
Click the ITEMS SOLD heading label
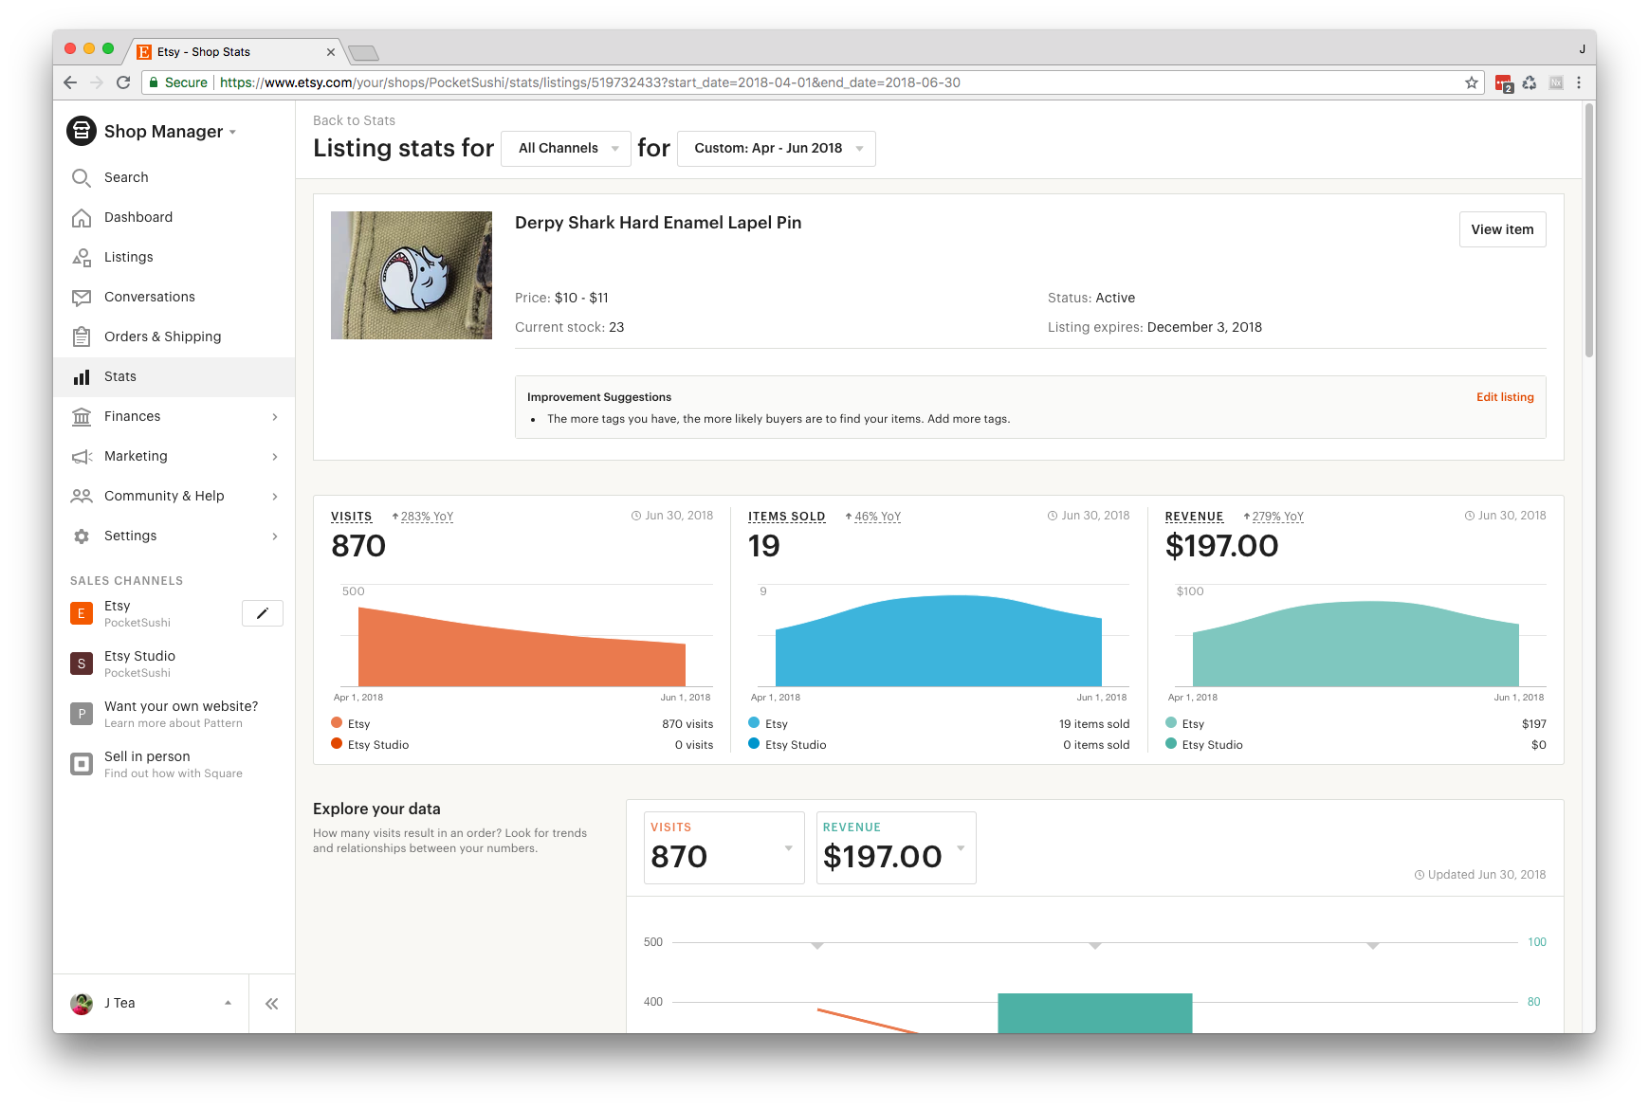click(787, 517)
